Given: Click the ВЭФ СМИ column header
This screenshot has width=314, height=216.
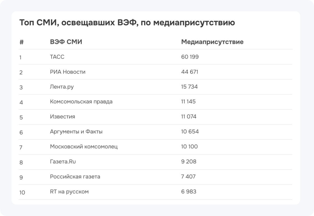Looking at the screenshot, I should point(66,42).
